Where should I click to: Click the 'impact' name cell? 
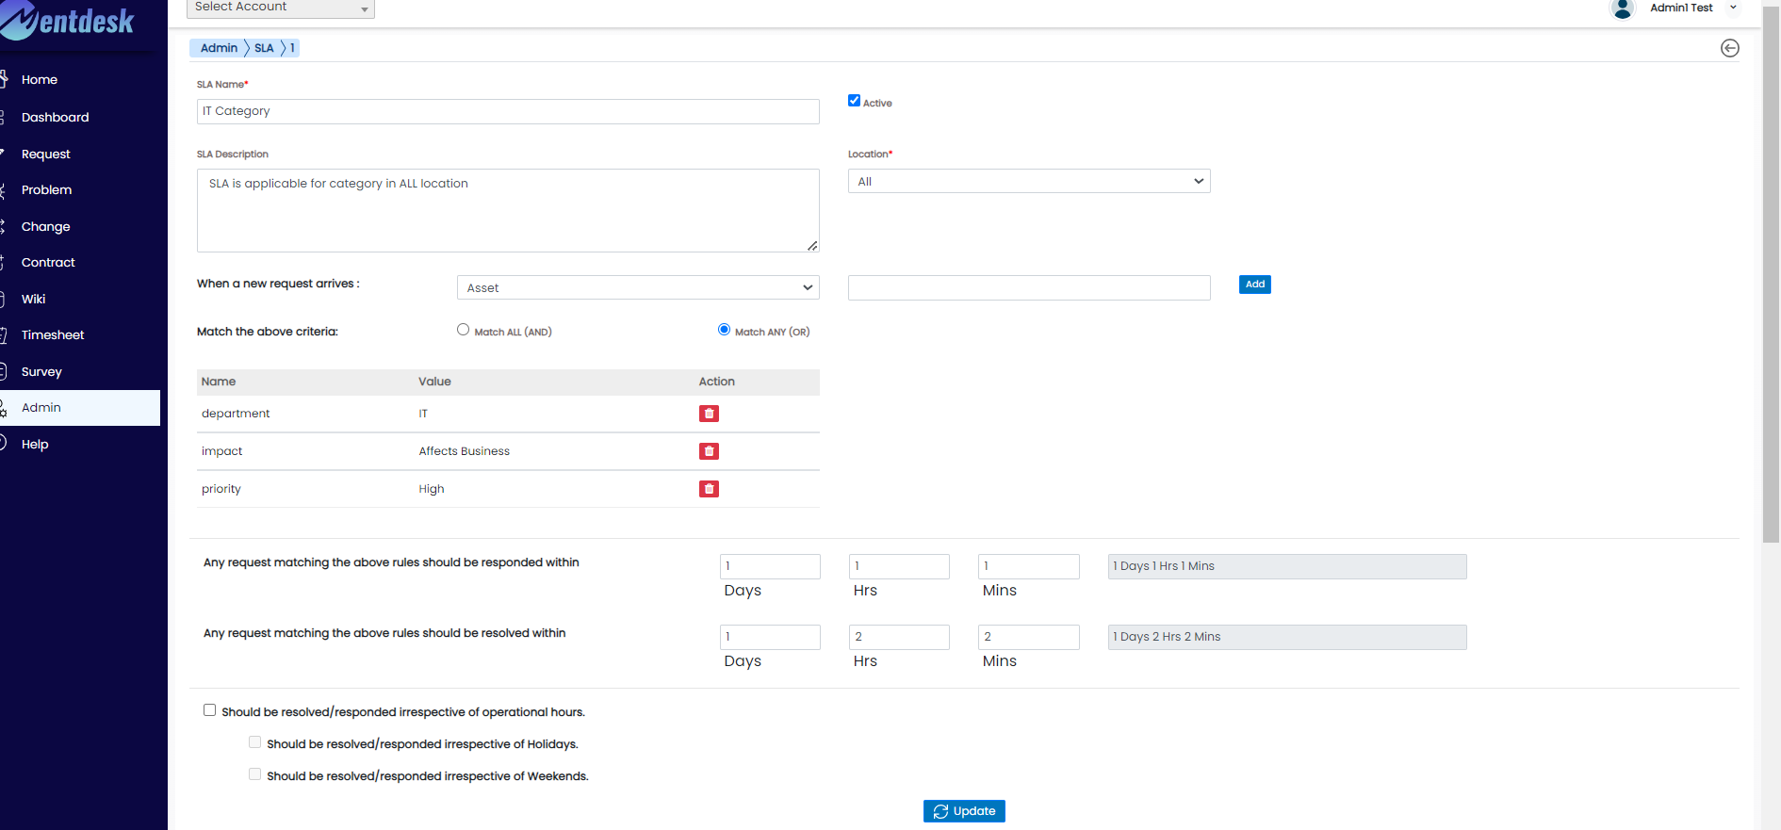coord(222,451)
